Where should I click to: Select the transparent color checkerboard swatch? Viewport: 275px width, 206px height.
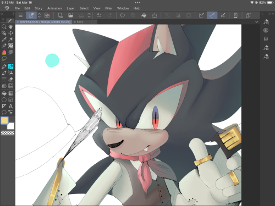pyautogui.click(x=8, y=133)
